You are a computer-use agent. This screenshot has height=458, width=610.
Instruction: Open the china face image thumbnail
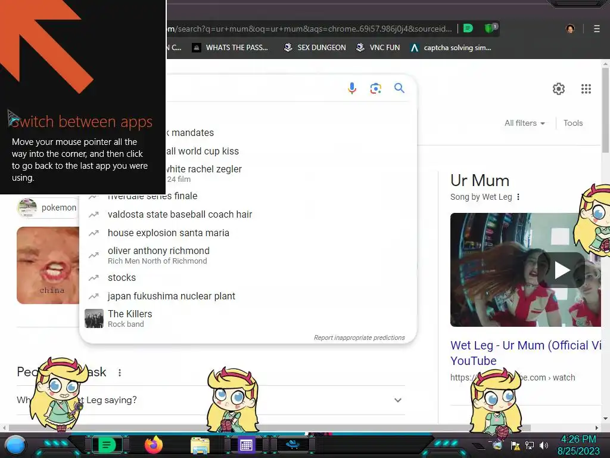click(48, 265)
